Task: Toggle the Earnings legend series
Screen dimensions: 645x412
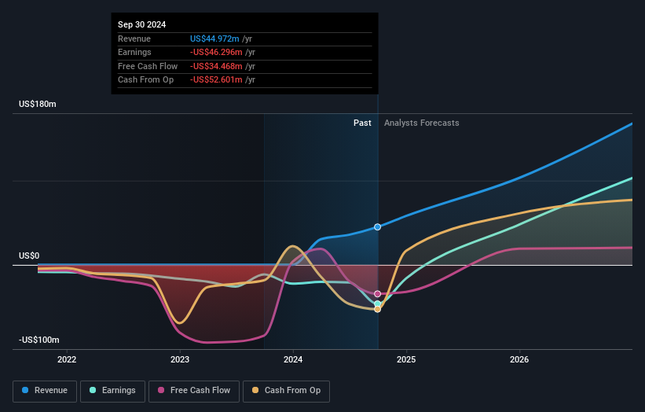Action: point(112,391)
